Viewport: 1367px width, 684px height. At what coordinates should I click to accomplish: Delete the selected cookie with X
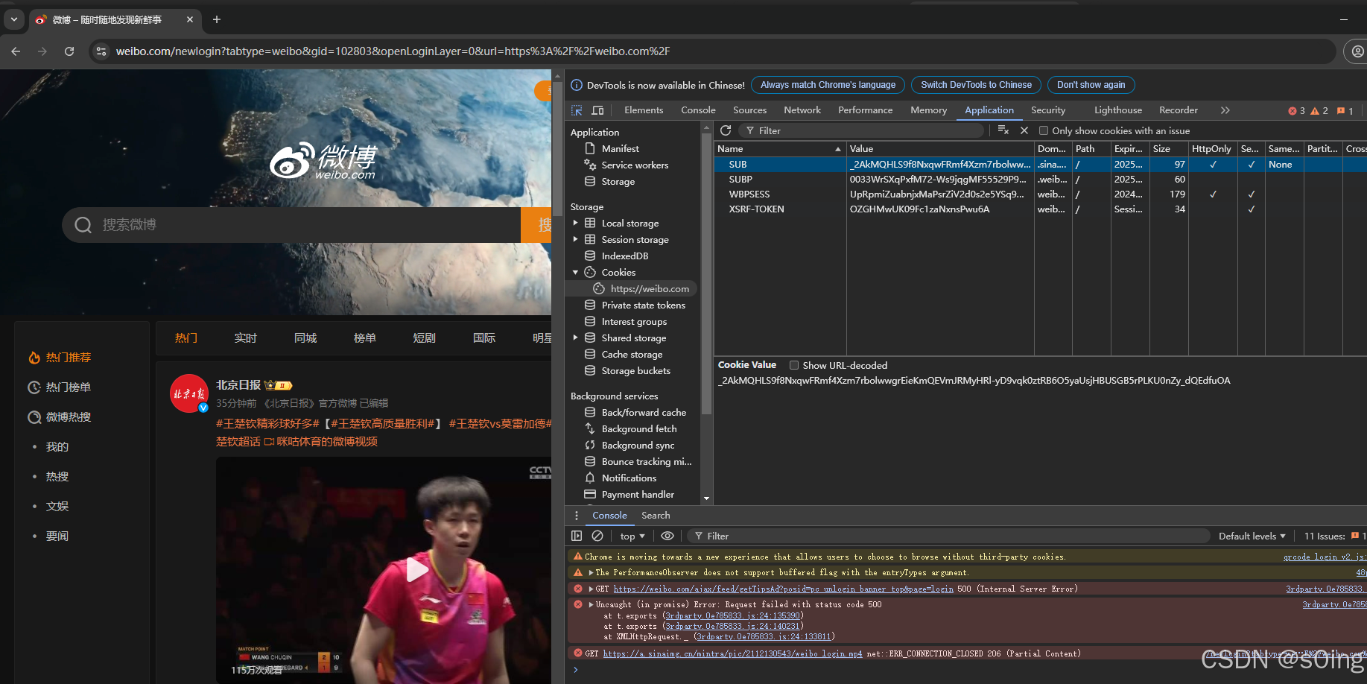(1024, 130)
